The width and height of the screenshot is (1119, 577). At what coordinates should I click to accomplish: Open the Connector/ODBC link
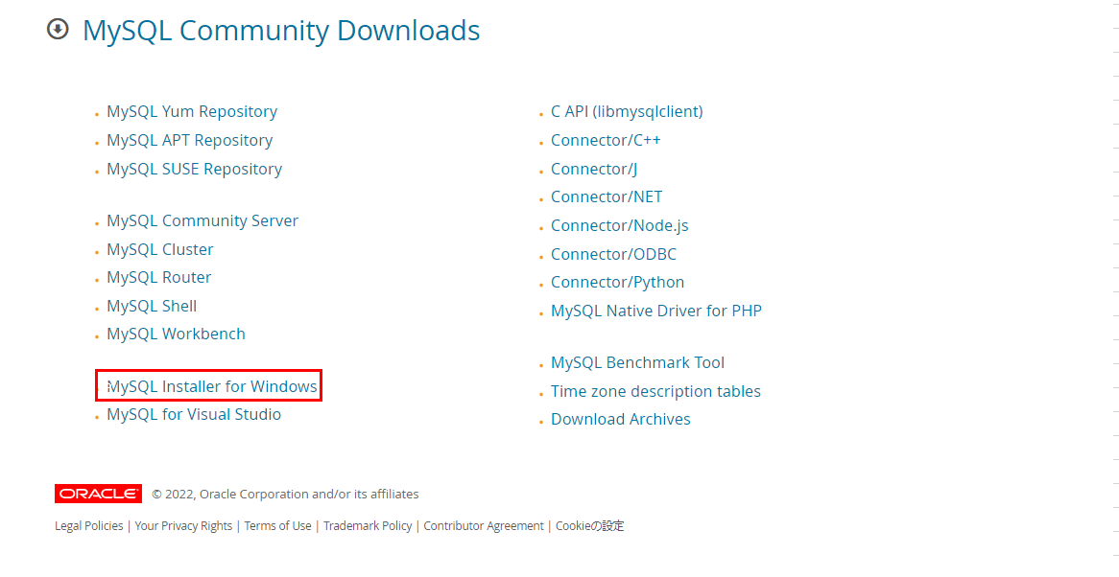(x=614, y=254)
